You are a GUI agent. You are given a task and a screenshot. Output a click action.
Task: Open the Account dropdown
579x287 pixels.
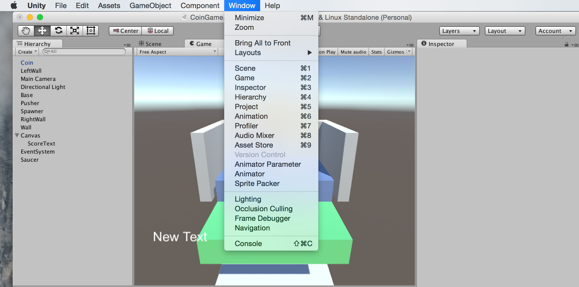click(555, 31)
